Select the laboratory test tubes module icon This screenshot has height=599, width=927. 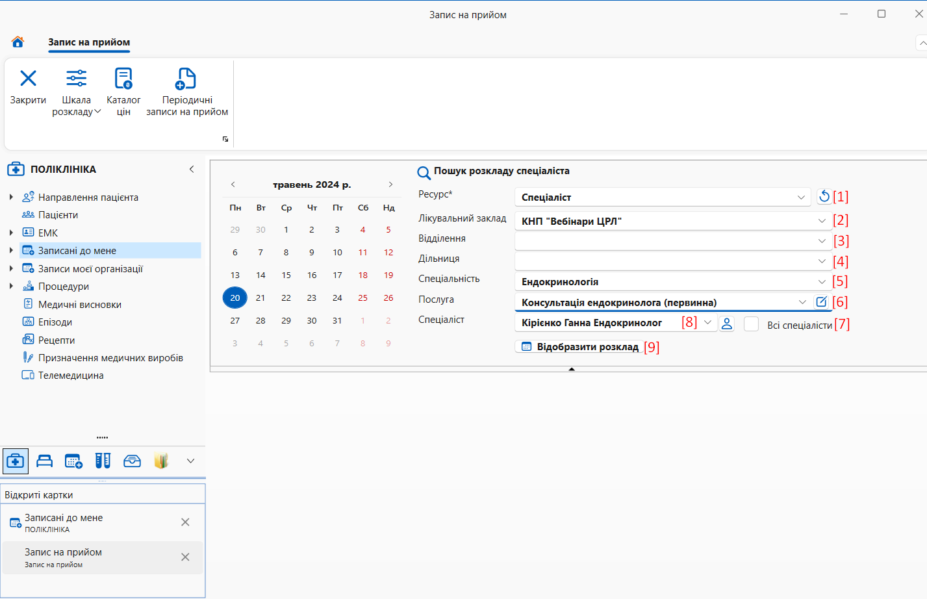(x=103, y=461)
